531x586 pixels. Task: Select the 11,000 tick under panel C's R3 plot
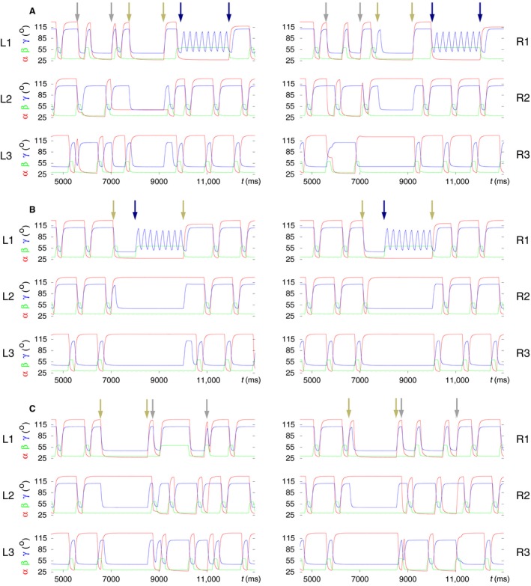tap(457, 579)
